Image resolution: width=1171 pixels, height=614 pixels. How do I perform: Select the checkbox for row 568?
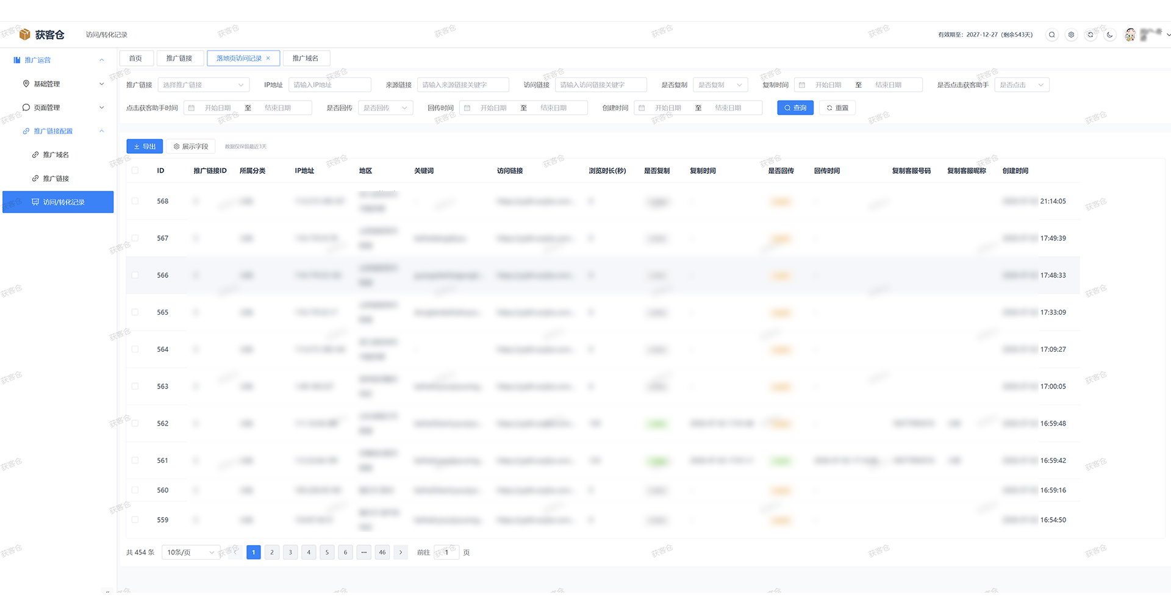coord(135,201)
